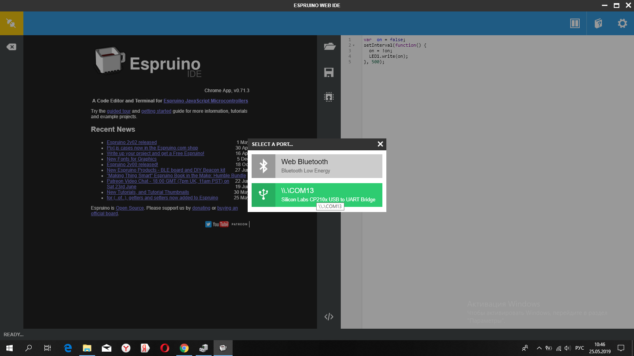Image resolution: width=634 pixels, height=356 pixels.
Task: Click the 'var on = false;' code line
Action: coord(384,40)
